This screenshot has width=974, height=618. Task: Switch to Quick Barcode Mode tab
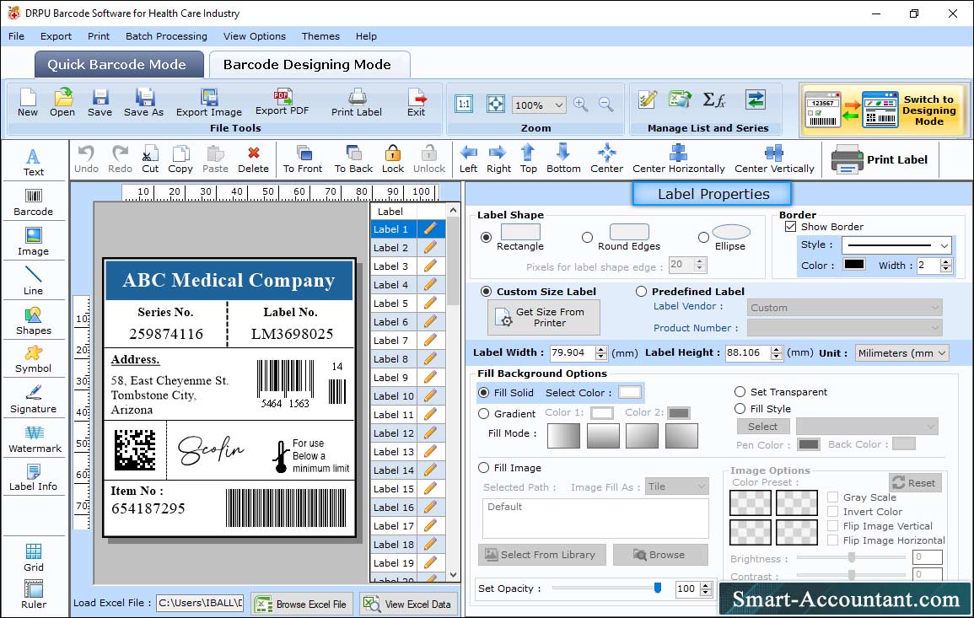point(118,65)
